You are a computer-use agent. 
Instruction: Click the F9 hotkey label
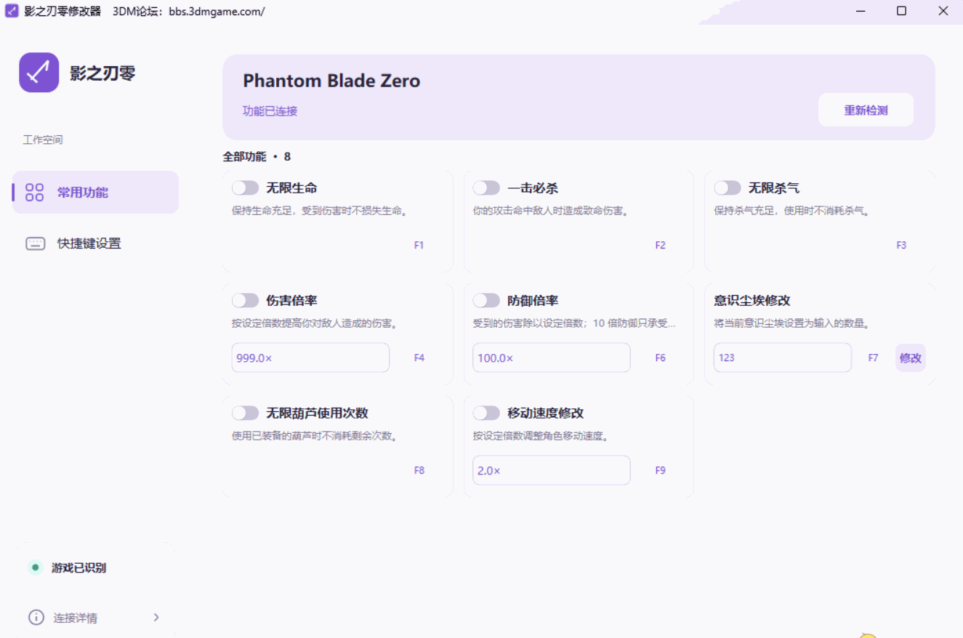pyautogui.click(x=660, y=471)
